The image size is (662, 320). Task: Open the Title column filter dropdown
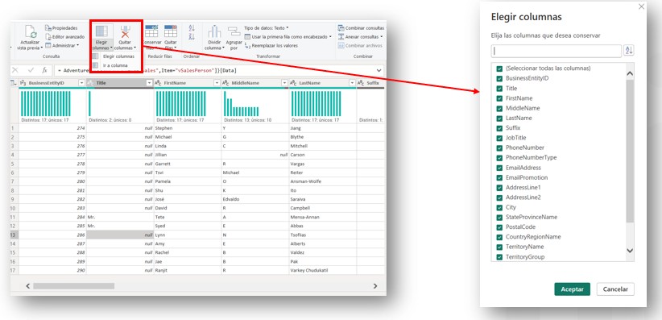149,83
